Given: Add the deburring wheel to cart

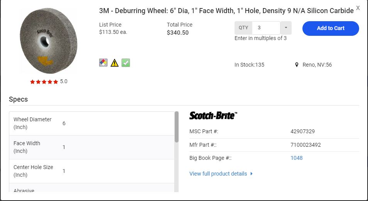Looking at the screenshot, I should (331, 28).
